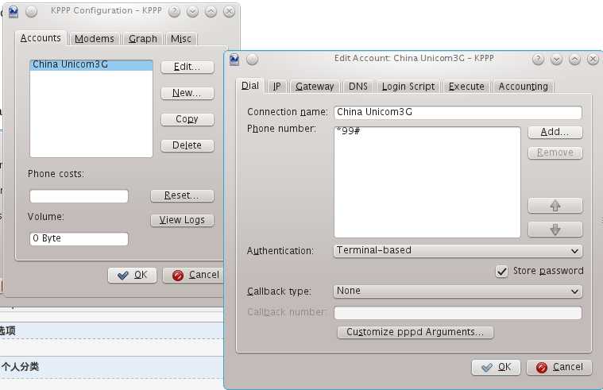The height and width of the screenshot is (390, 603).
Task: Click the Reset... phone costs button
Action: (x=182, y=195)
